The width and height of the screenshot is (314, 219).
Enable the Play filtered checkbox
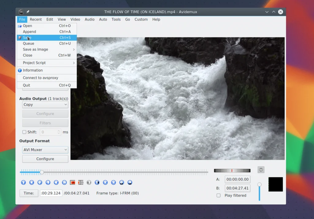coord(219,195)
